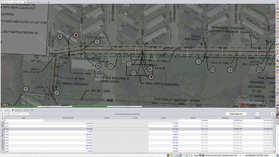Click the length value 113.670
This screenshot has width=279, height=157.
(175, 132)
